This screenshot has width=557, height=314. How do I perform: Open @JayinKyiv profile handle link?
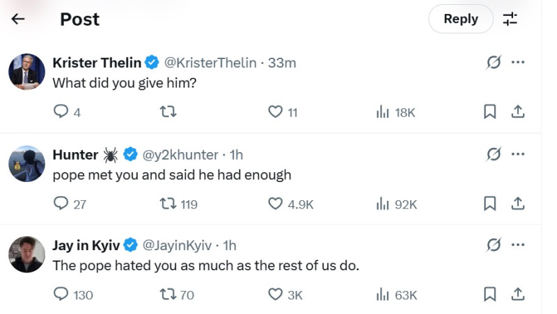pos(177,245)
